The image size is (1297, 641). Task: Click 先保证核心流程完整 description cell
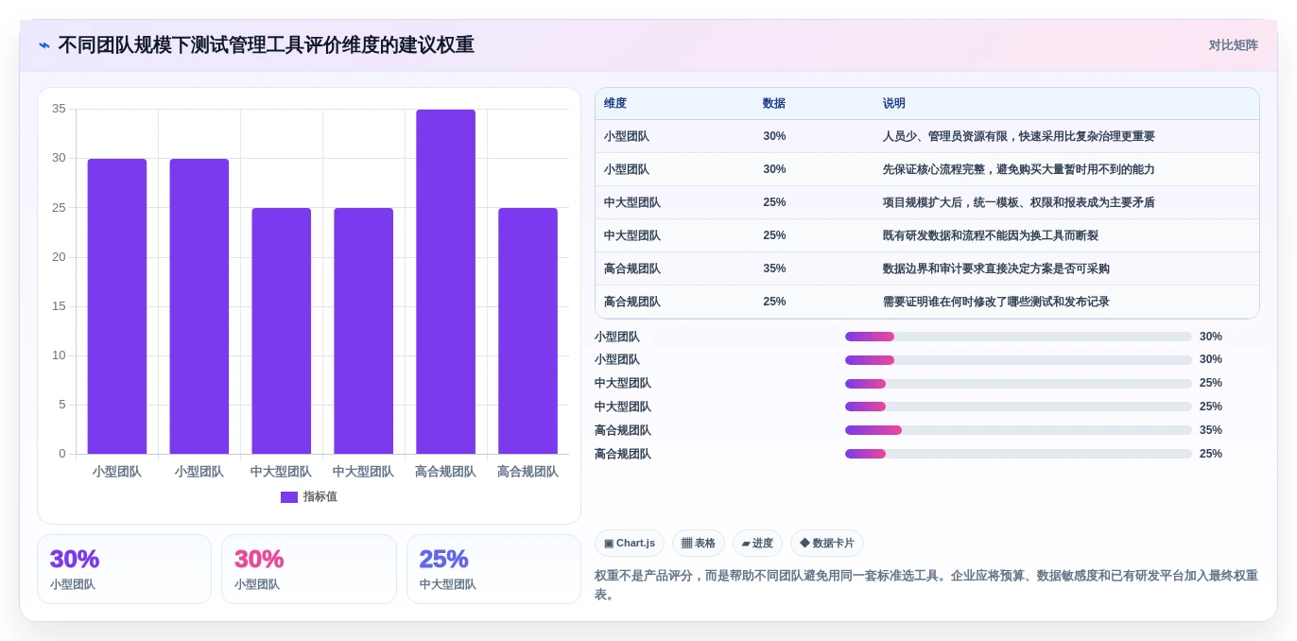coord(1019,169)
